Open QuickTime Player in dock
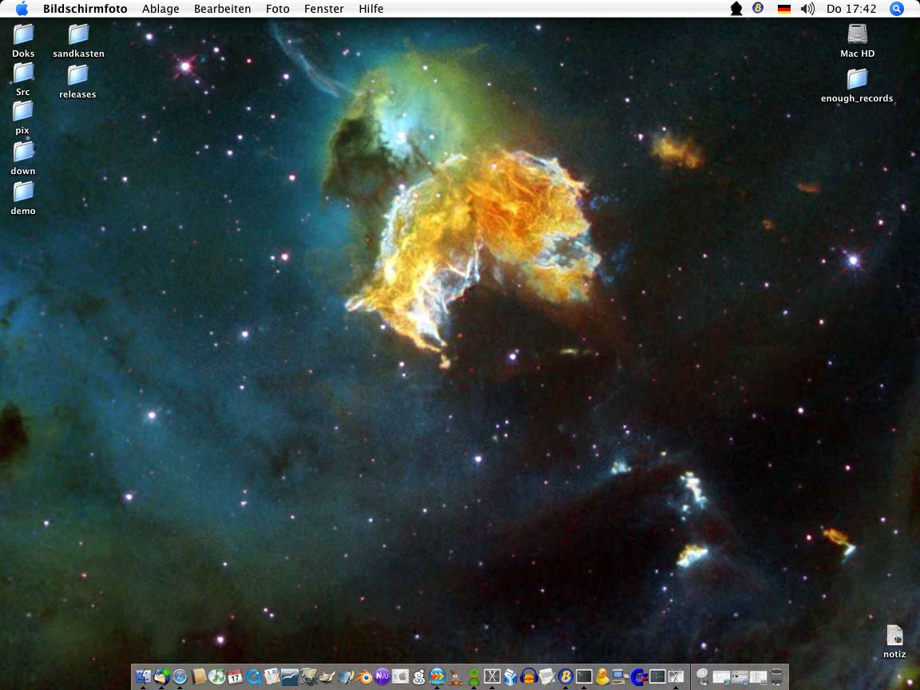The height and width of the screenshot is (690, 920). coord(254,676)
